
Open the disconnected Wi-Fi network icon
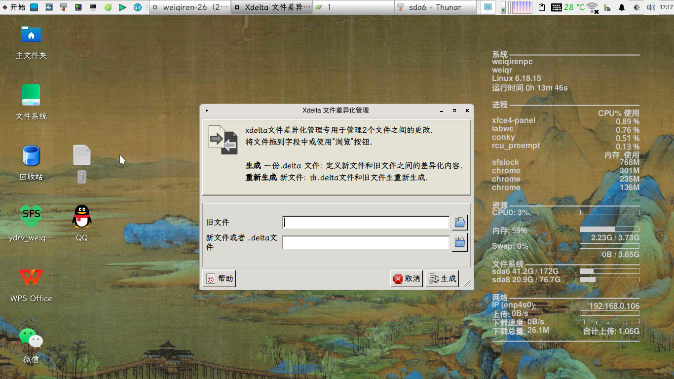593,7
